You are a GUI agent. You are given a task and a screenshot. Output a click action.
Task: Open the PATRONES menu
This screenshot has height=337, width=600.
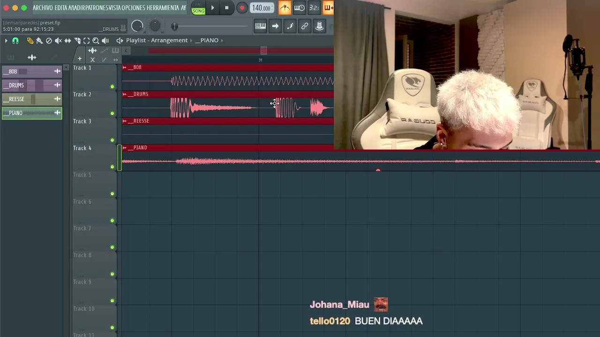[x=97, y=8]
